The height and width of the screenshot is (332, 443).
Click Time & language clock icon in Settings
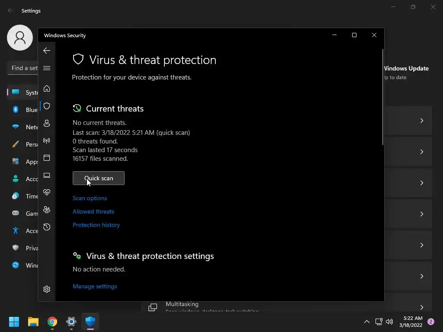click(x=16, y=196)
